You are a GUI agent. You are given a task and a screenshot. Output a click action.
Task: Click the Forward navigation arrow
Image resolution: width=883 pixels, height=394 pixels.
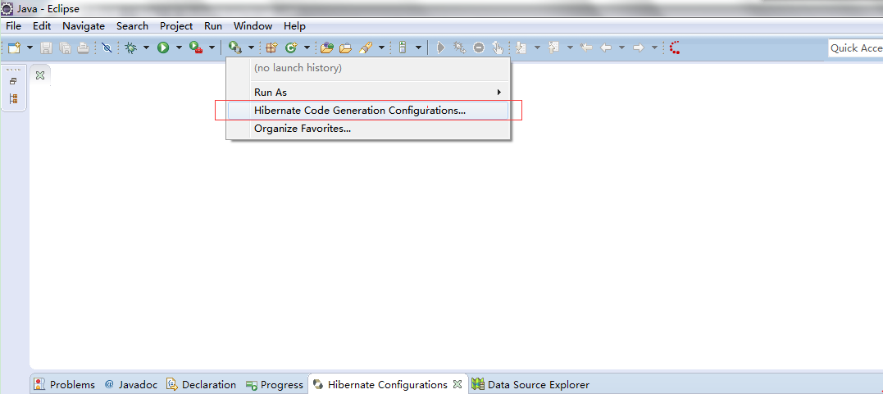tap(638, 48)
